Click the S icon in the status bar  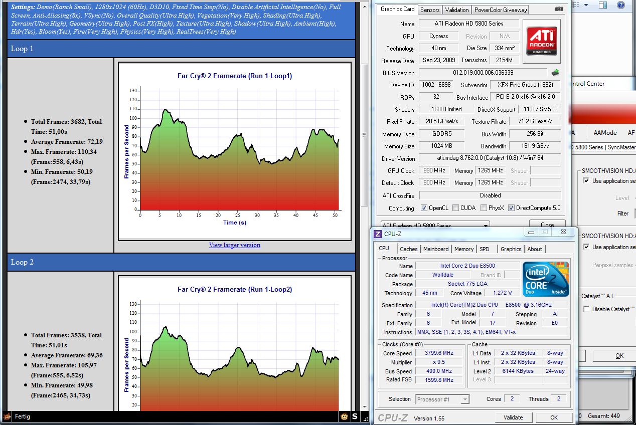355,416
